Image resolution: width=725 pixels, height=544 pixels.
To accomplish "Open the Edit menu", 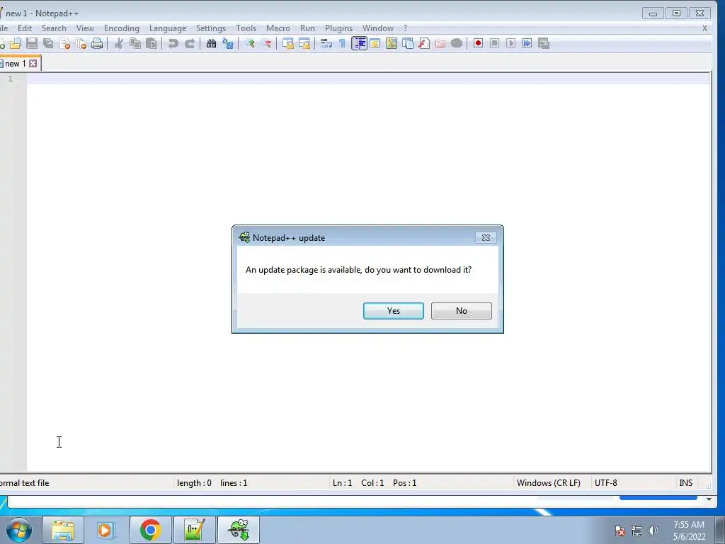I will (25, 28).
